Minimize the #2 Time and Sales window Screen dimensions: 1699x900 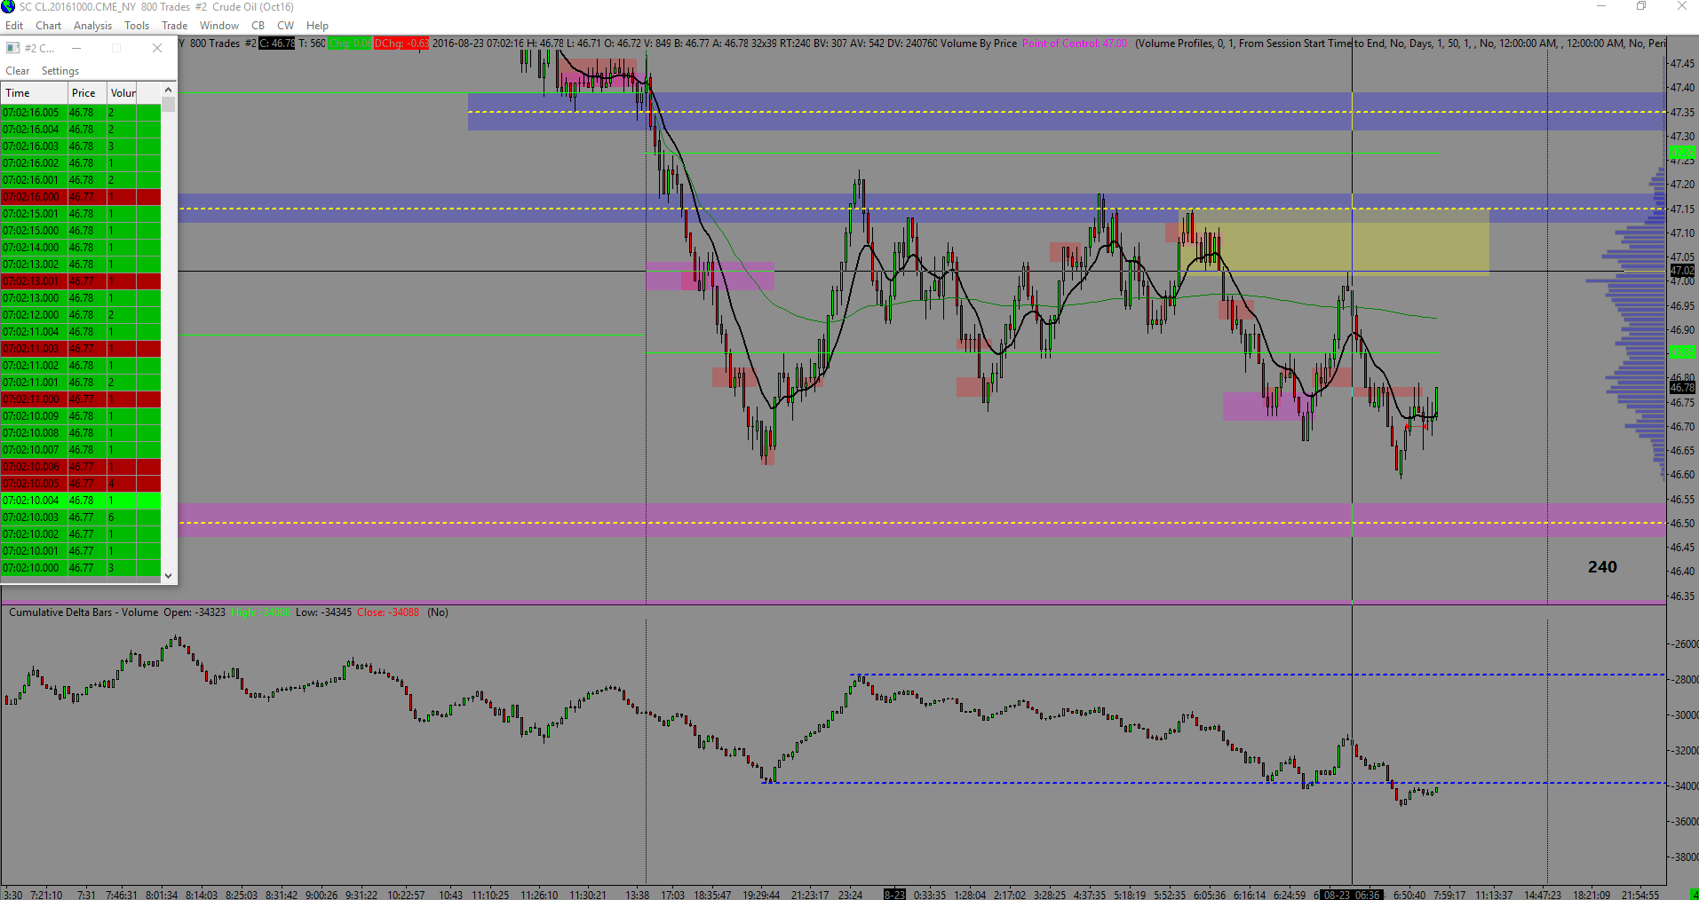(76, 48)
